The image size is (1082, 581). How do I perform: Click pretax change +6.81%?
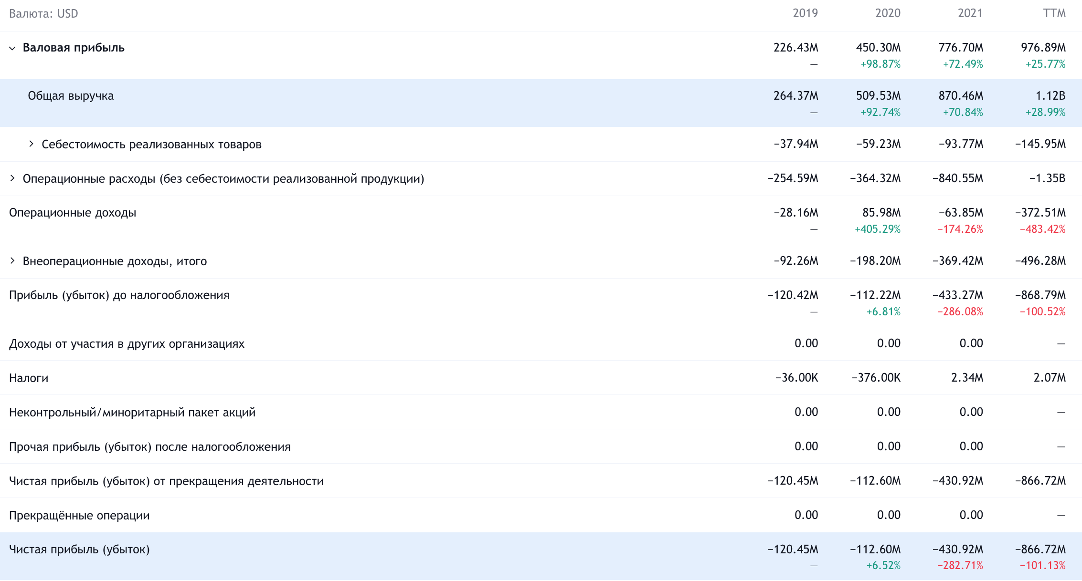(x=883, y=311)
